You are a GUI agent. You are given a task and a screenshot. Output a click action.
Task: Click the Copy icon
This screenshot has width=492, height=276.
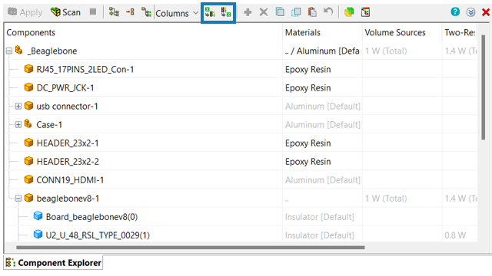[280, 12]
